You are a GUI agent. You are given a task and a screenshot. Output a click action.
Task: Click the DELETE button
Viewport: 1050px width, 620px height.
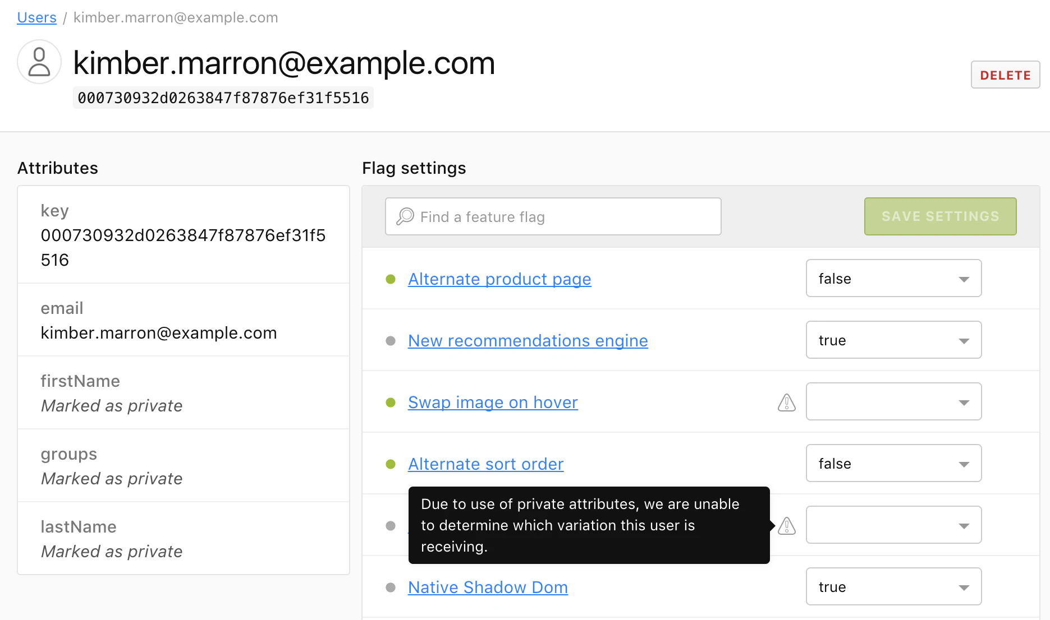pyautogui.click(x=1005, y=75)
